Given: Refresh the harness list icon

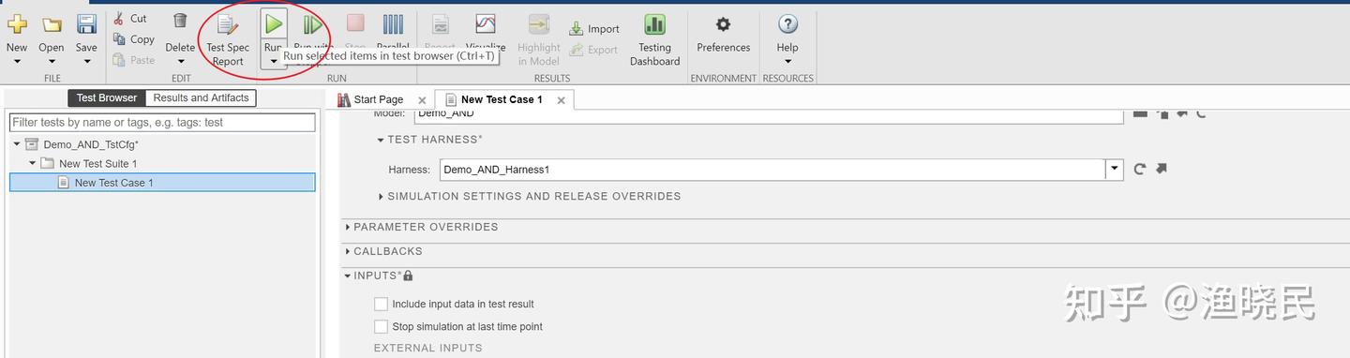Looking at the screenshot, I should tap(1140, 170).
